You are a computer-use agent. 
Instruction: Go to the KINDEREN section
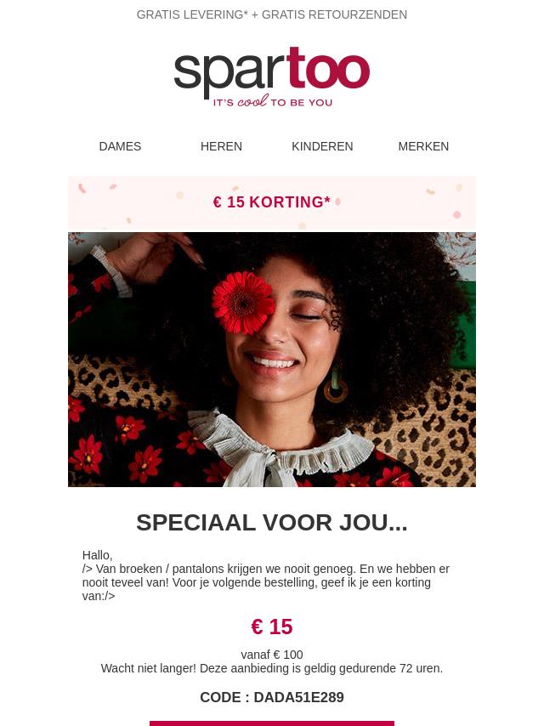[x=322, y=146]
